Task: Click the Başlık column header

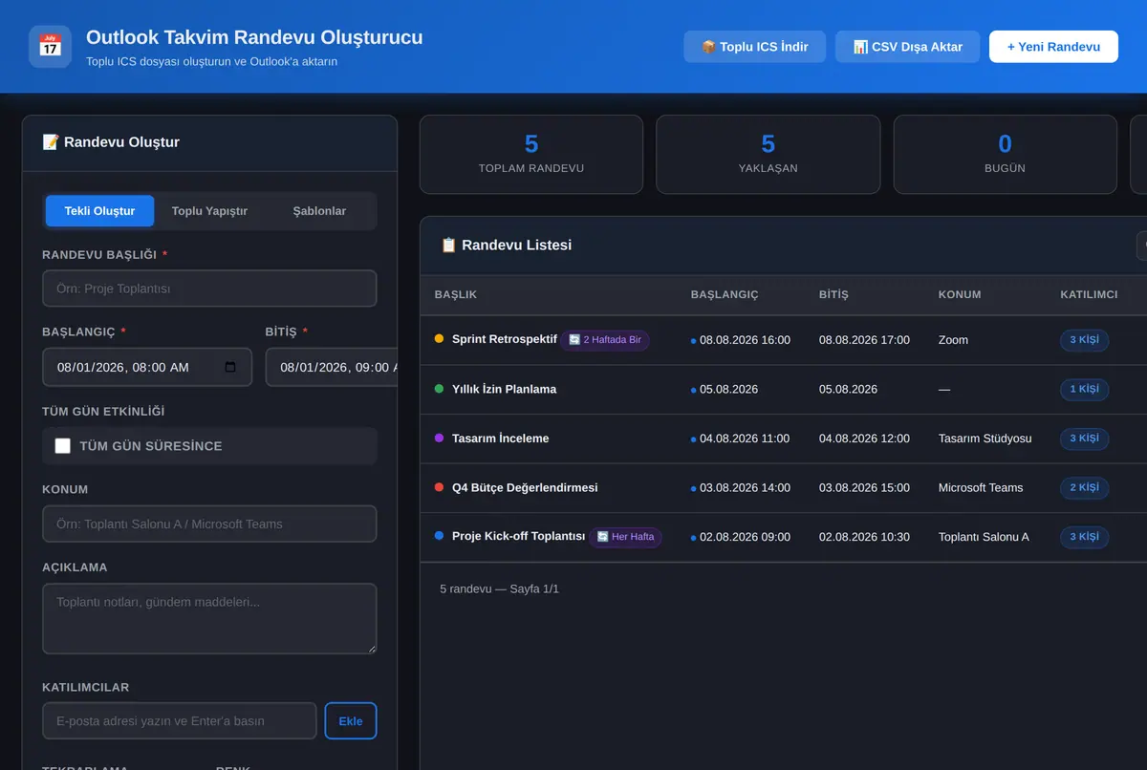Action: (456, 294)
